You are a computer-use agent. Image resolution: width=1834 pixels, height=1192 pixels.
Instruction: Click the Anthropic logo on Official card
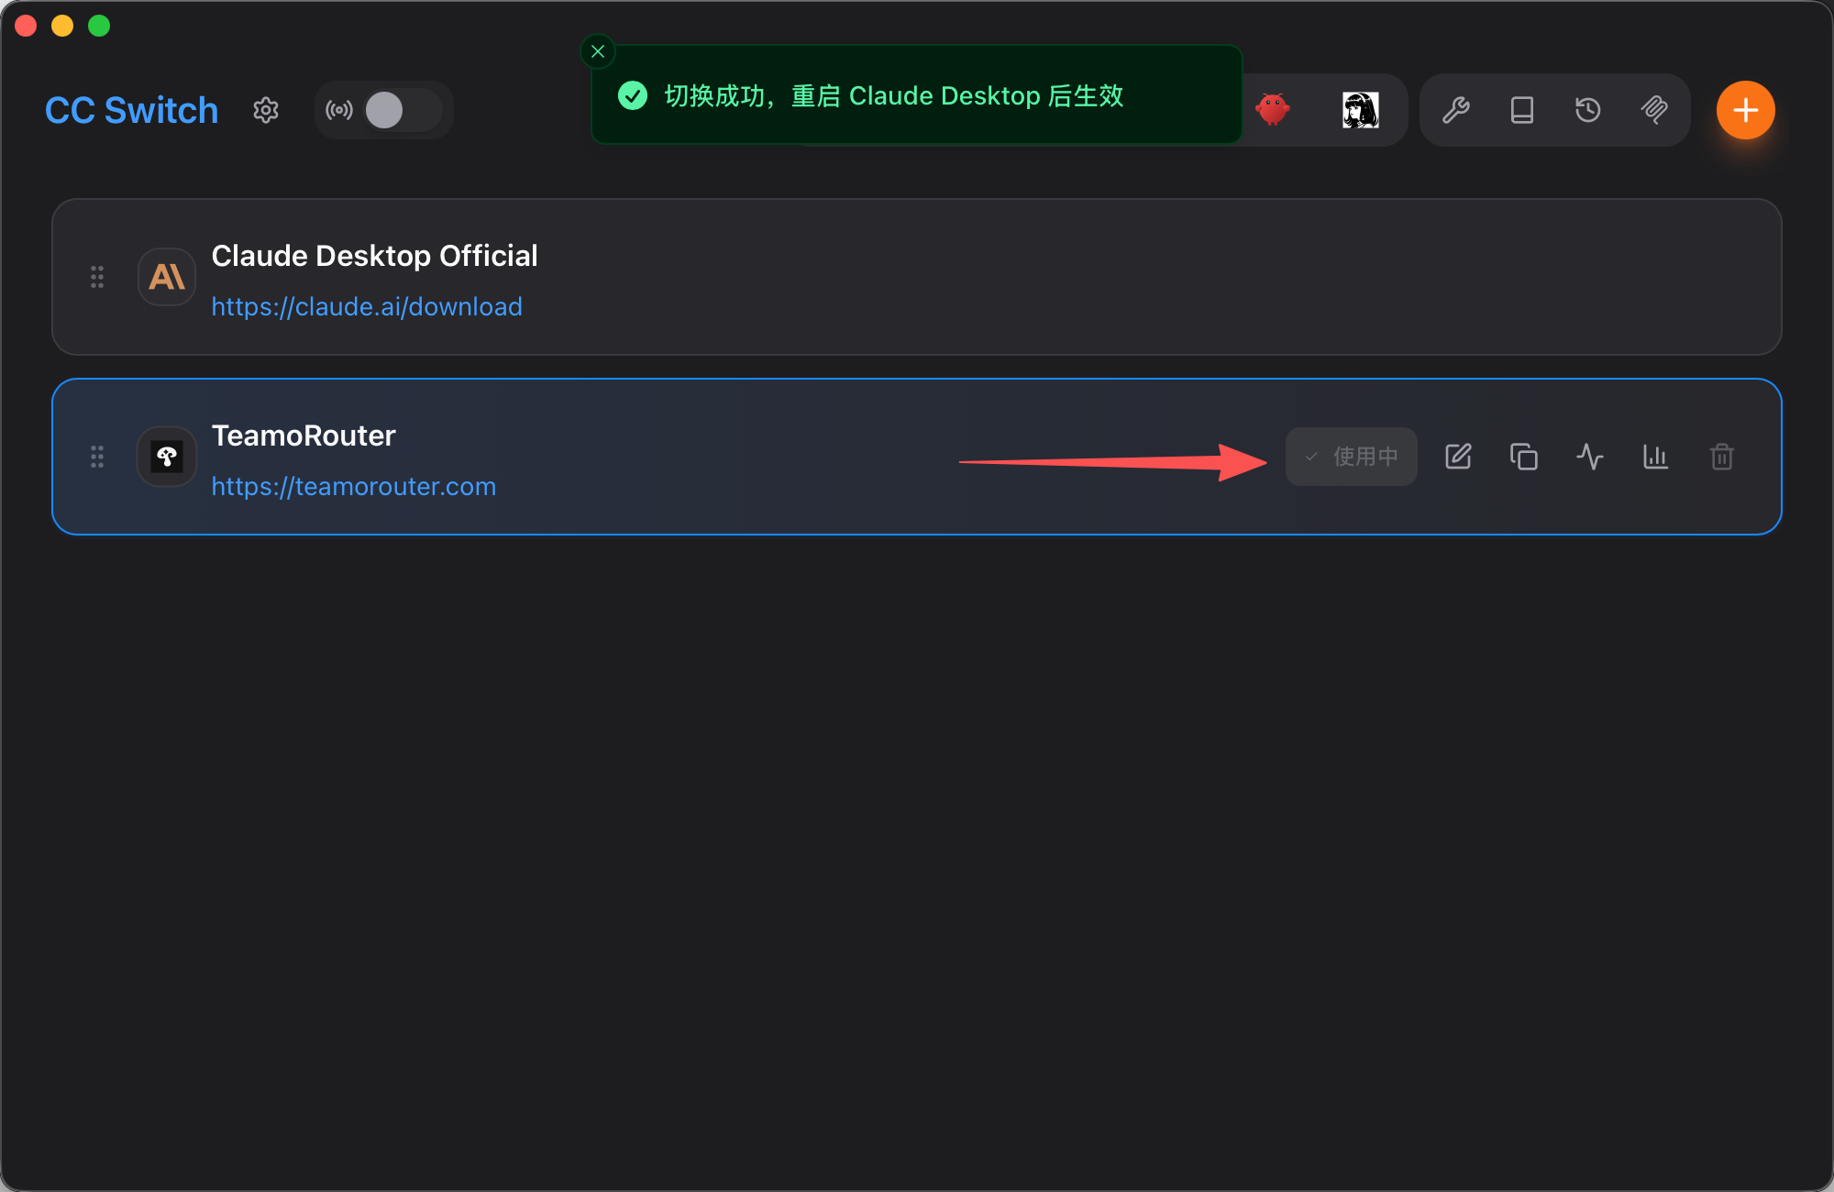167,277
